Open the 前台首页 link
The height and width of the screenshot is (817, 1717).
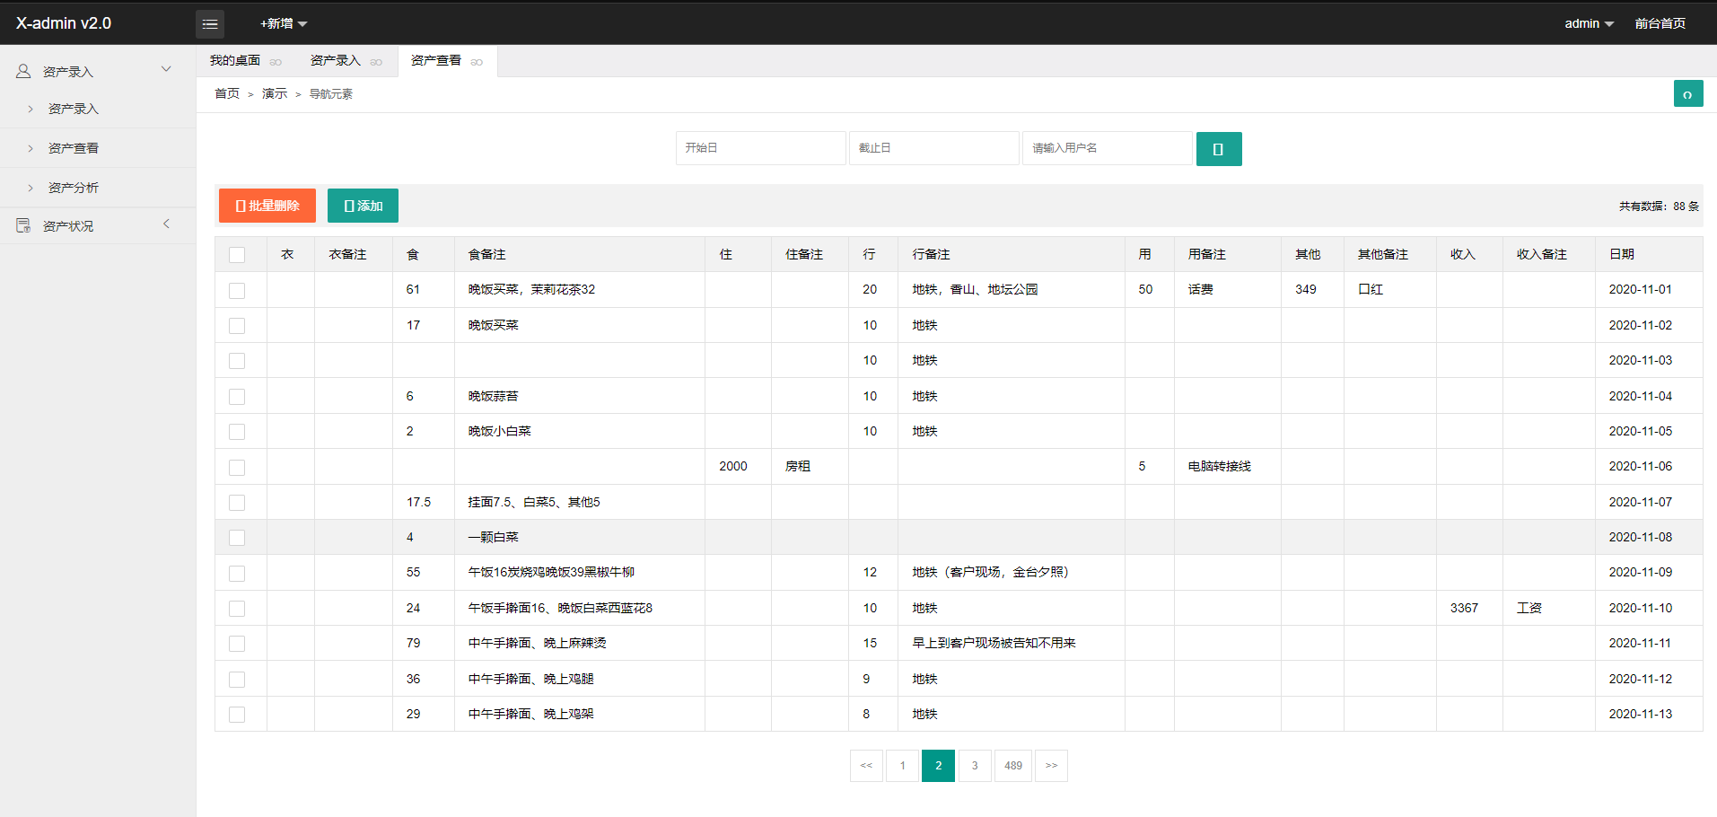[1660, 23]
